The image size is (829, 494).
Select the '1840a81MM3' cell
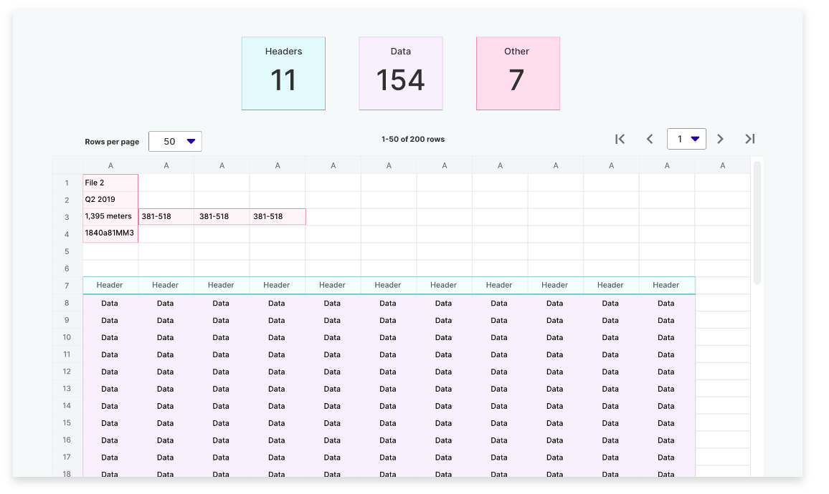tap(110, 233)
